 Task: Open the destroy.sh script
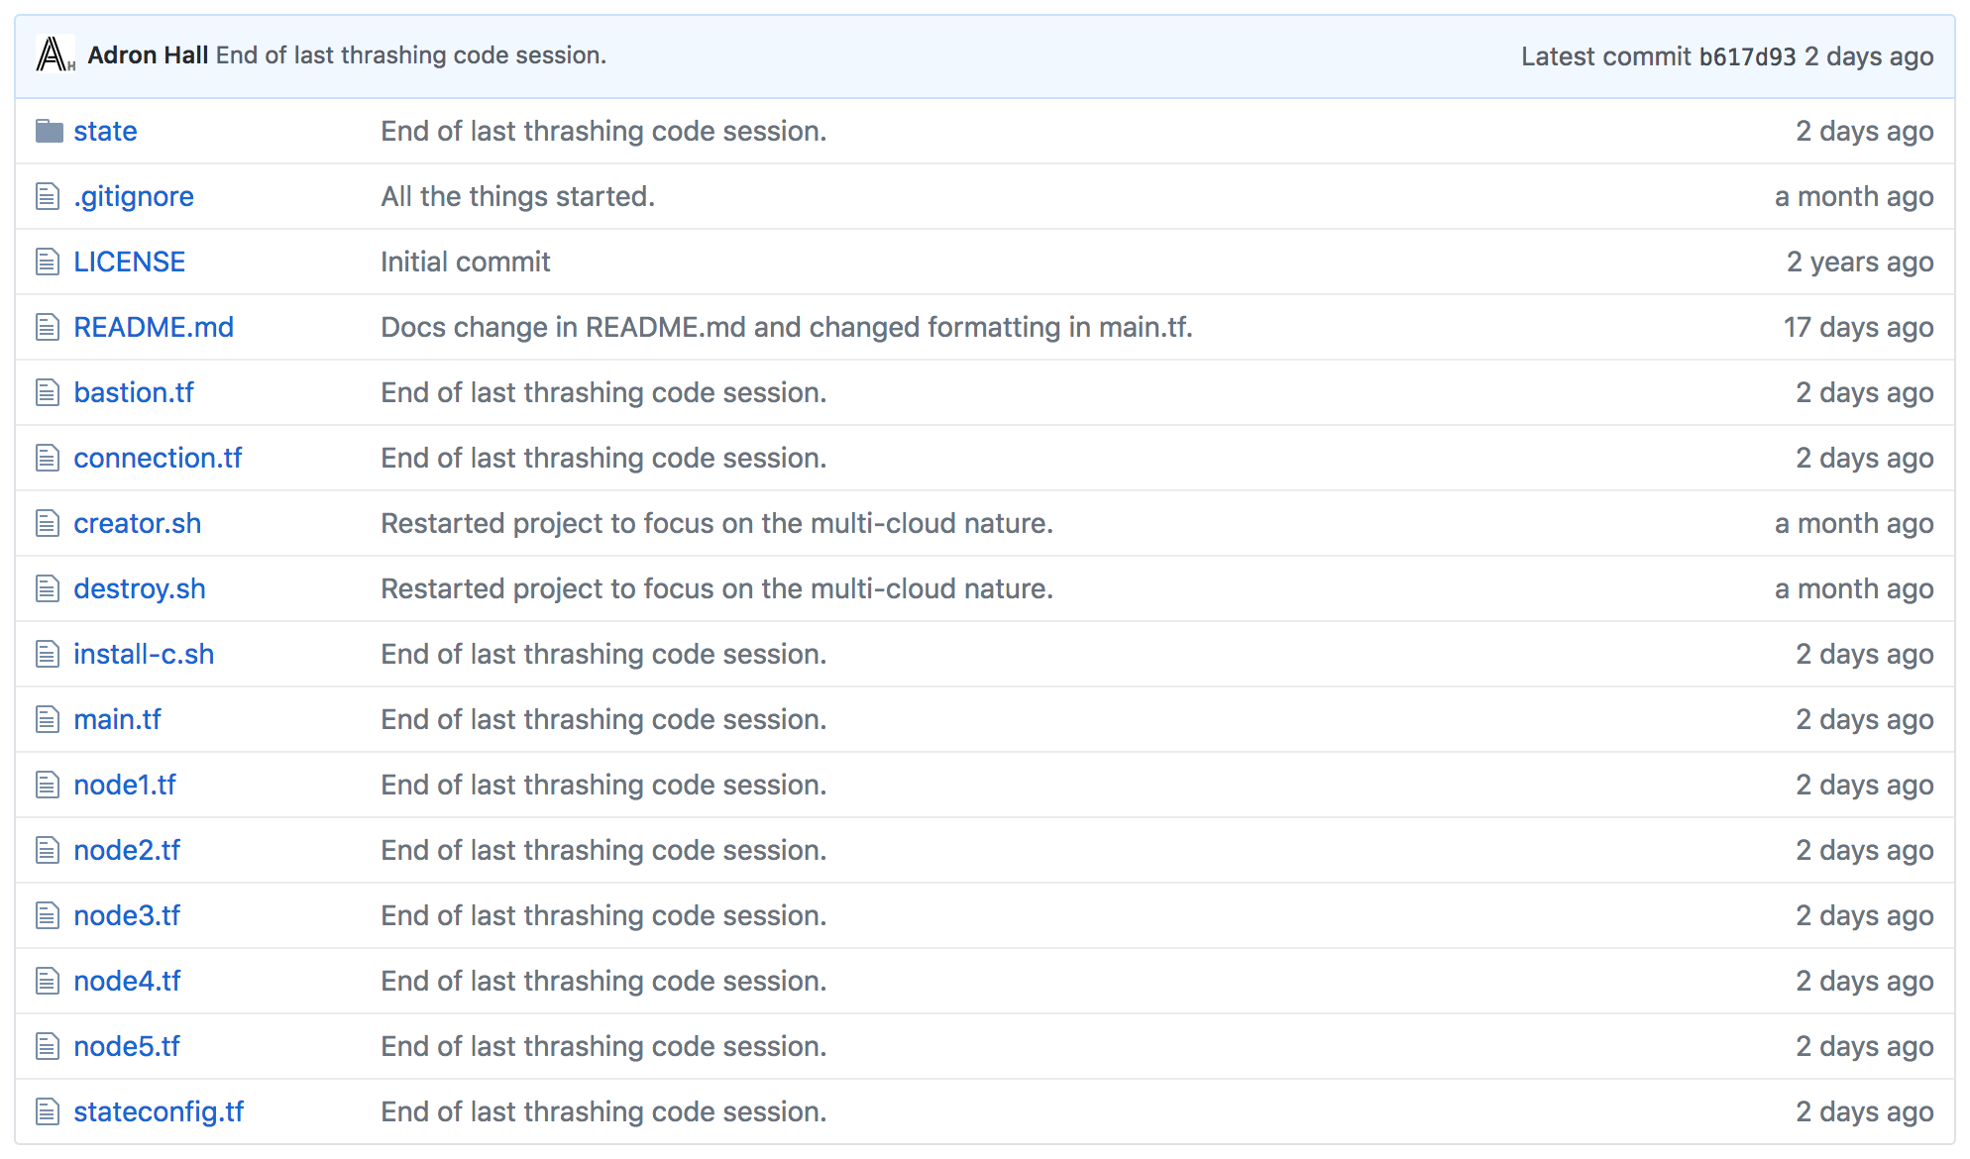140,588
